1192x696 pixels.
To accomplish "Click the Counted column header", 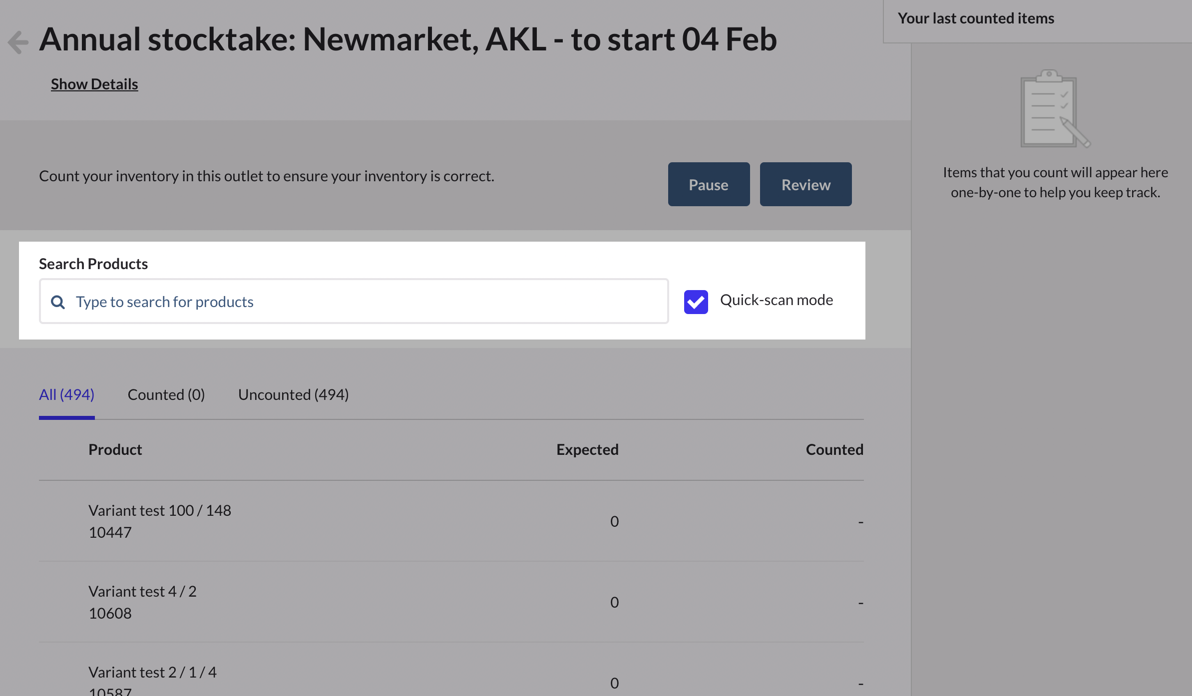I will click(834, 449).
